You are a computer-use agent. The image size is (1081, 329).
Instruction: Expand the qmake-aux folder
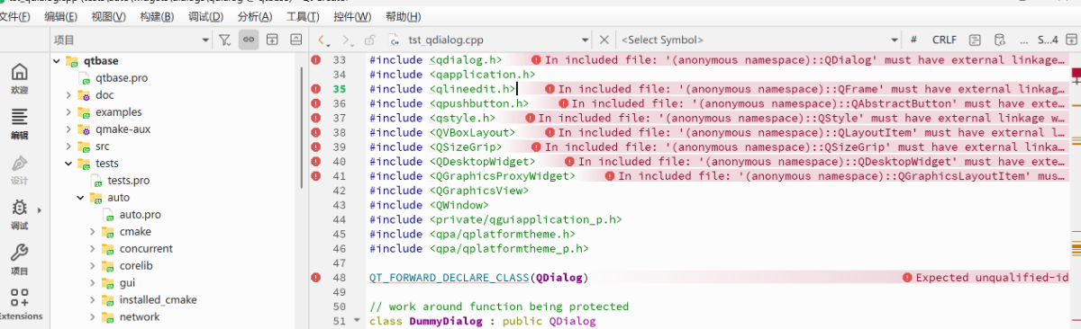pos(68,129)
